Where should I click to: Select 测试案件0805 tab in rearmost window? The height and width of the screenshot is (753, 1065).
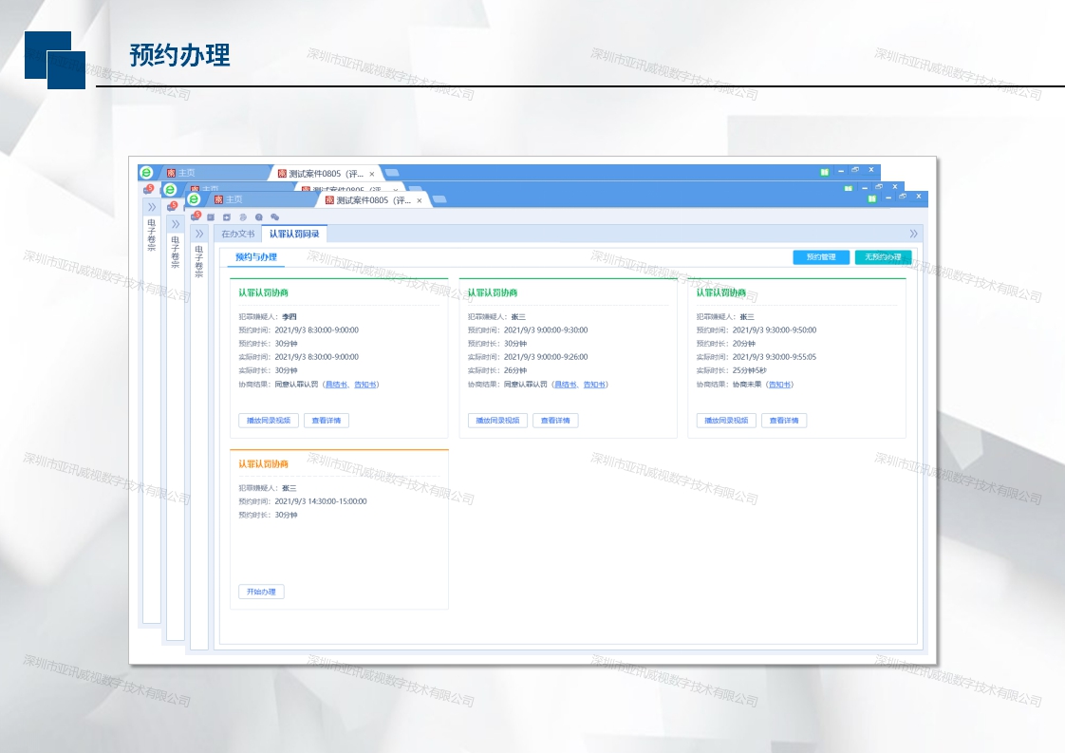coord(326,174)
